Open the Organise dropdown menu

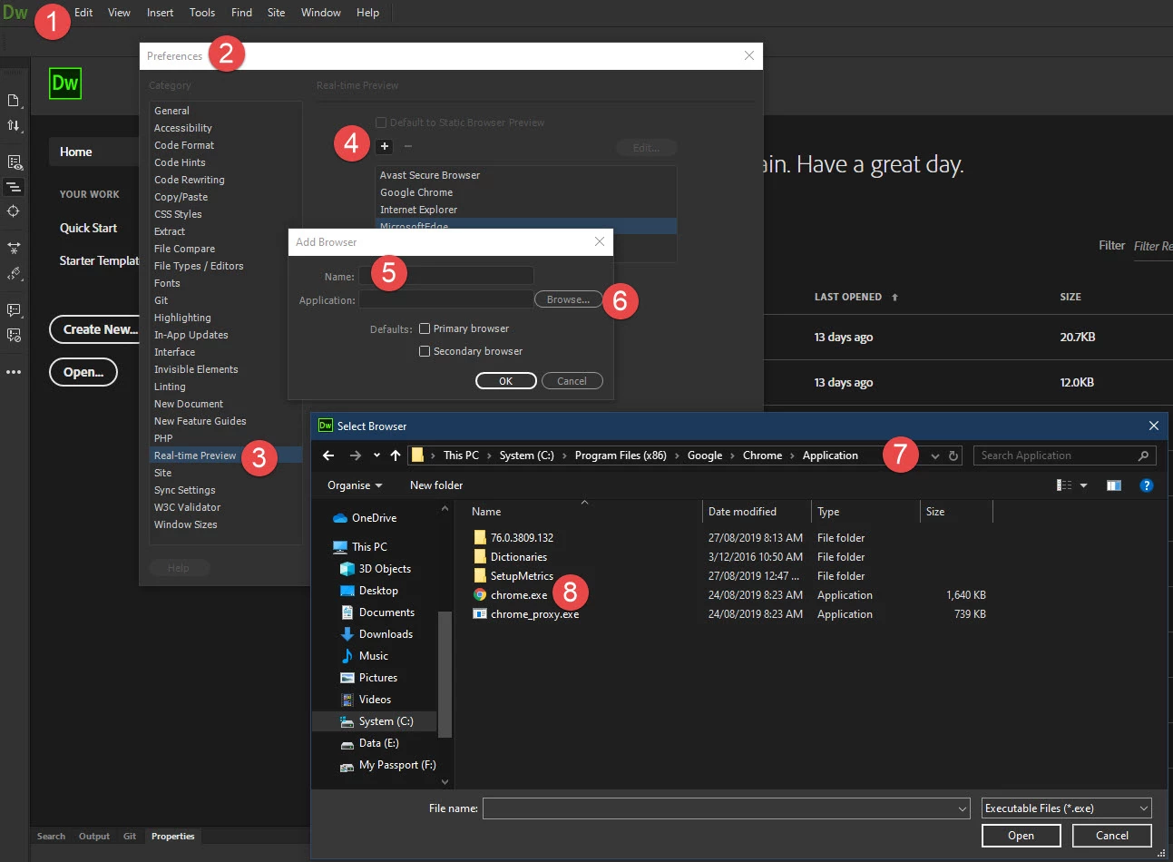355,485
